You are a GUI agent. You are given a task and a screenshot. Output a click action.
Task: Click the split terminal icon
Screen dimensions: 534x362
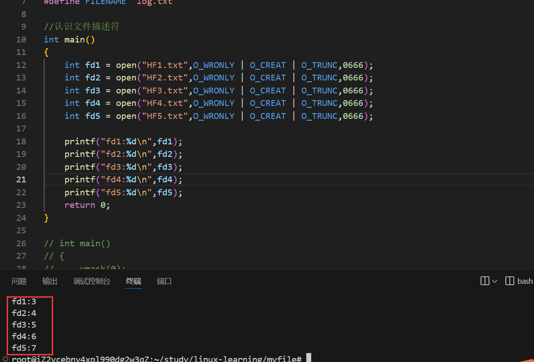click(485, 281)
